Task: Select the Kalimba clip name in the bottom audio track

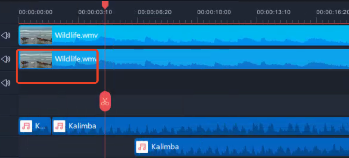Action: 165,147
